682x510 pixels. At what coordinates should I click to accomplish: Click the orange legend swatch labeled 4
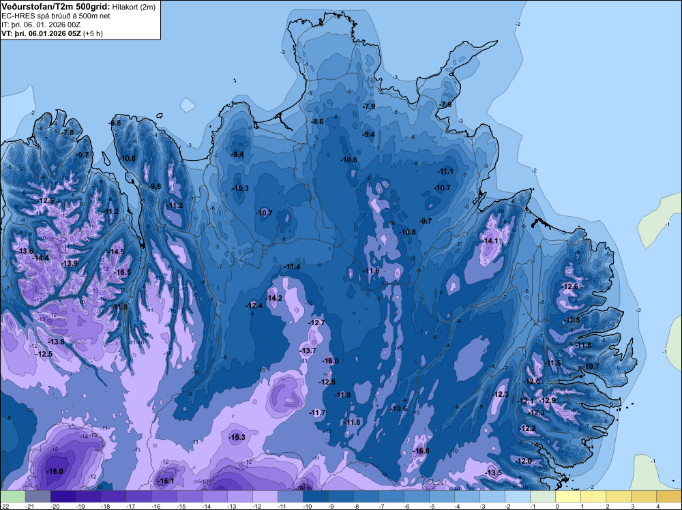coord(669,496)
